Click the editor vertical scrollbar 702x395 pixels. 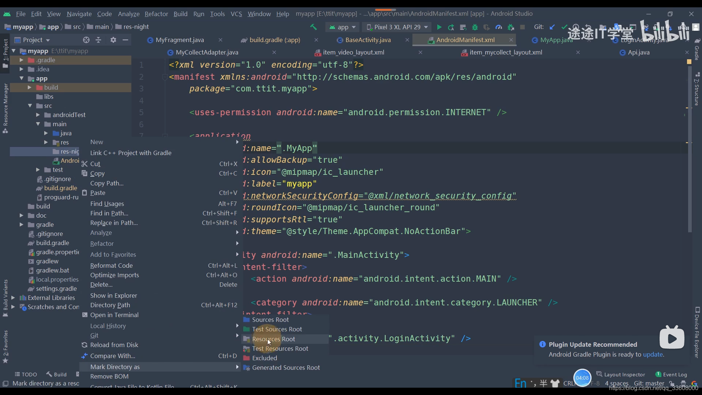(x=690, y=150)
